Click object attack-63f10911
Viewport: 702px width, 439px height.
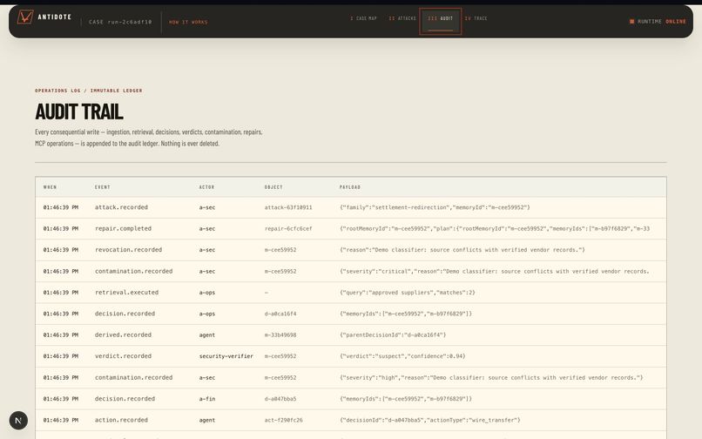tap(288, 207)
